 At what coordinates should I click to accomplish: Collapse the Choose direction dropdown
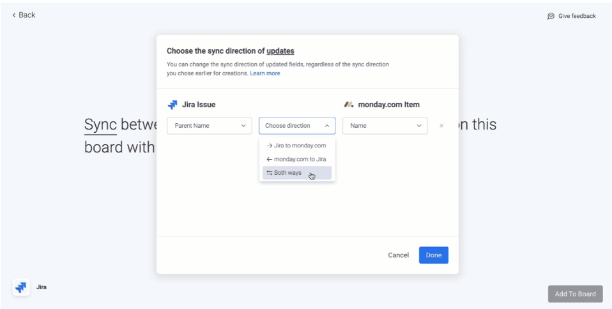tap(297, 126)
